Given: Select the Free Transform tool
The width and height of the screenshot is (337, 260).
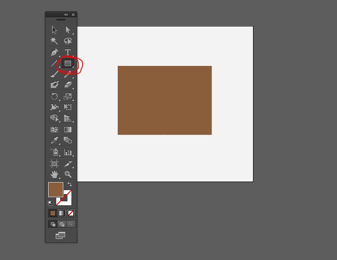Looking at the screenshot, I should coord(68,107).
